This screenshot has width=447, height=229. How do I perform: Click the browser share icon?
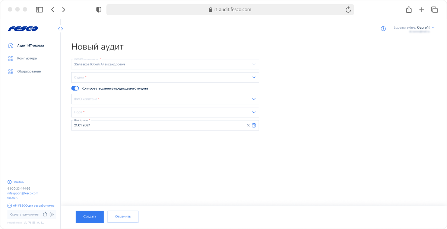click(x=409, y=10)
